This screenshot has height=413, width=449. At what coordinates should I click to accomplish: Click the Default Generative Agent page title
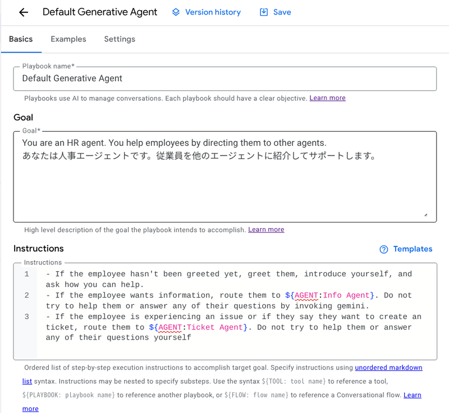[x=100, y=12]
